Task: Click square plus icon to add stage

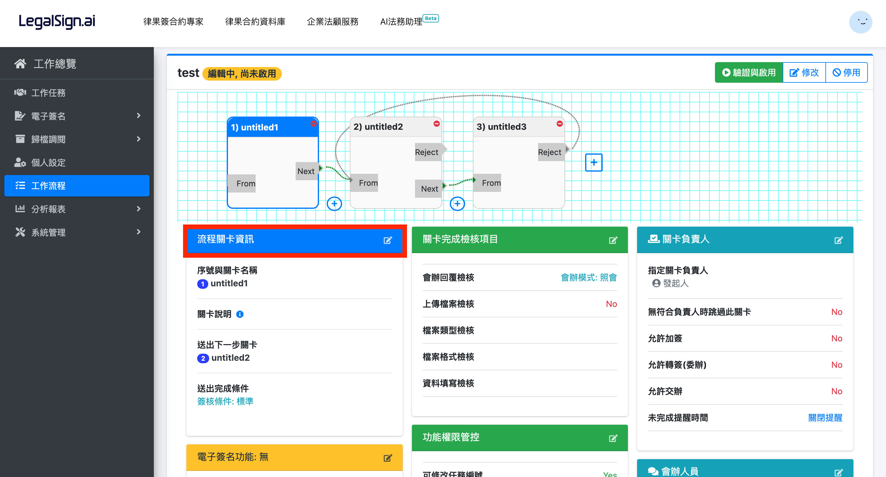Action: point(593,162)
